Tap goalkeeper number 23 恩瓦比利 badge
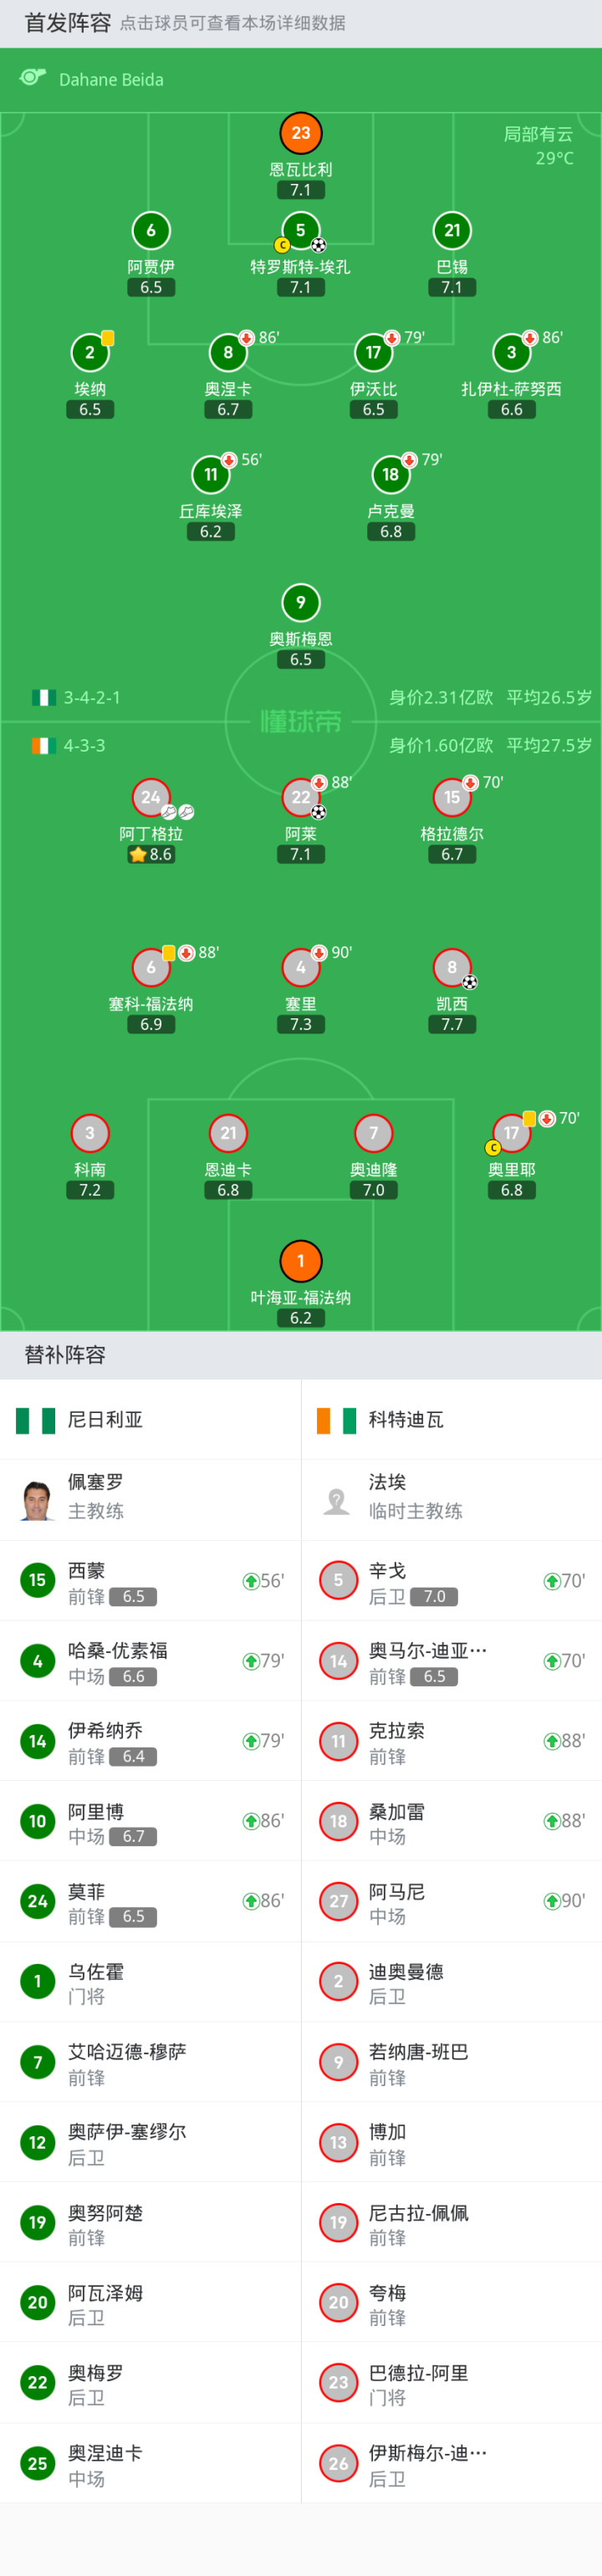 (x=301, y=133)
